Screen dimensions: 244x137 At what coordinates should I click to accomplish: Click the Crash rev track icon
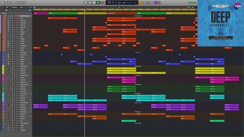point(8,46)
